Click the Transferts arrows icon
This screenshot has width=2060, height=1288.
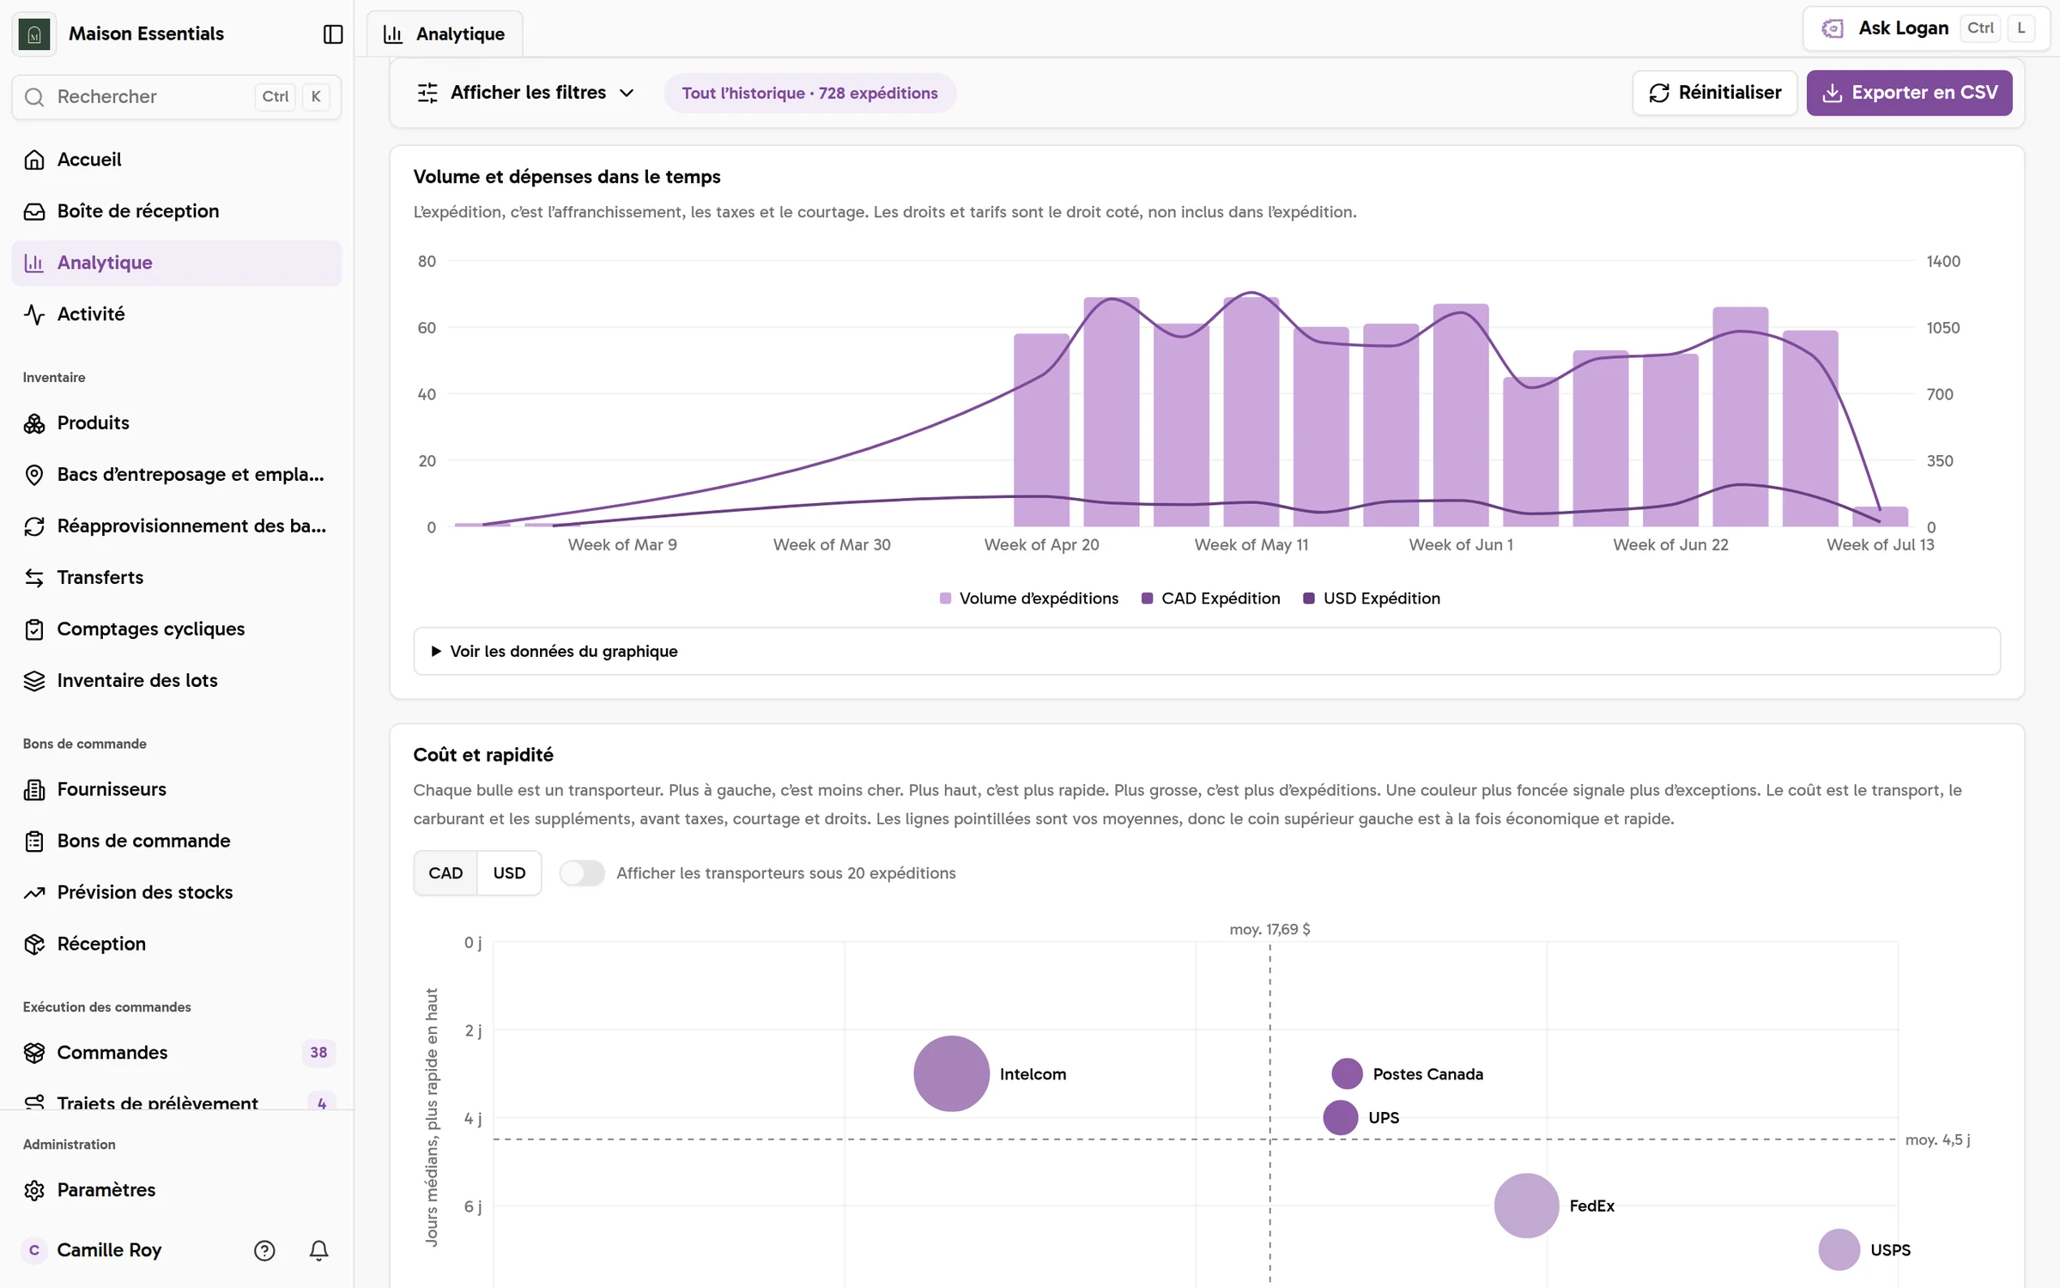click(34, 578)
